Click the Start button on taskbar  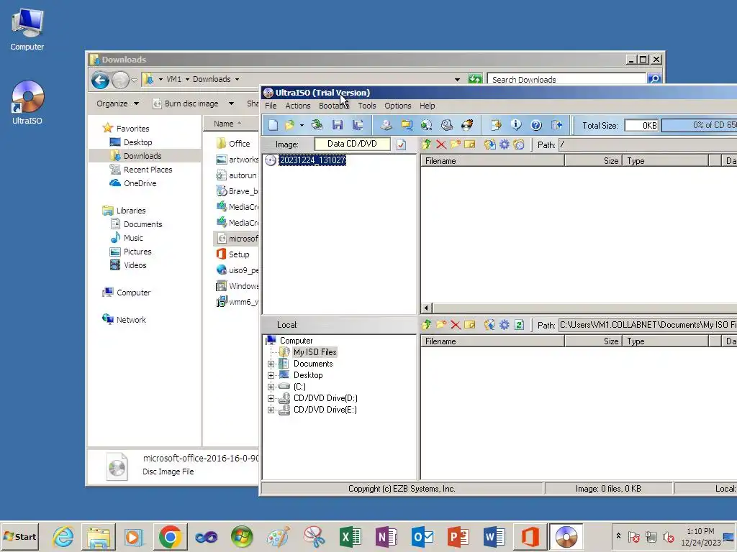point(19,536)
